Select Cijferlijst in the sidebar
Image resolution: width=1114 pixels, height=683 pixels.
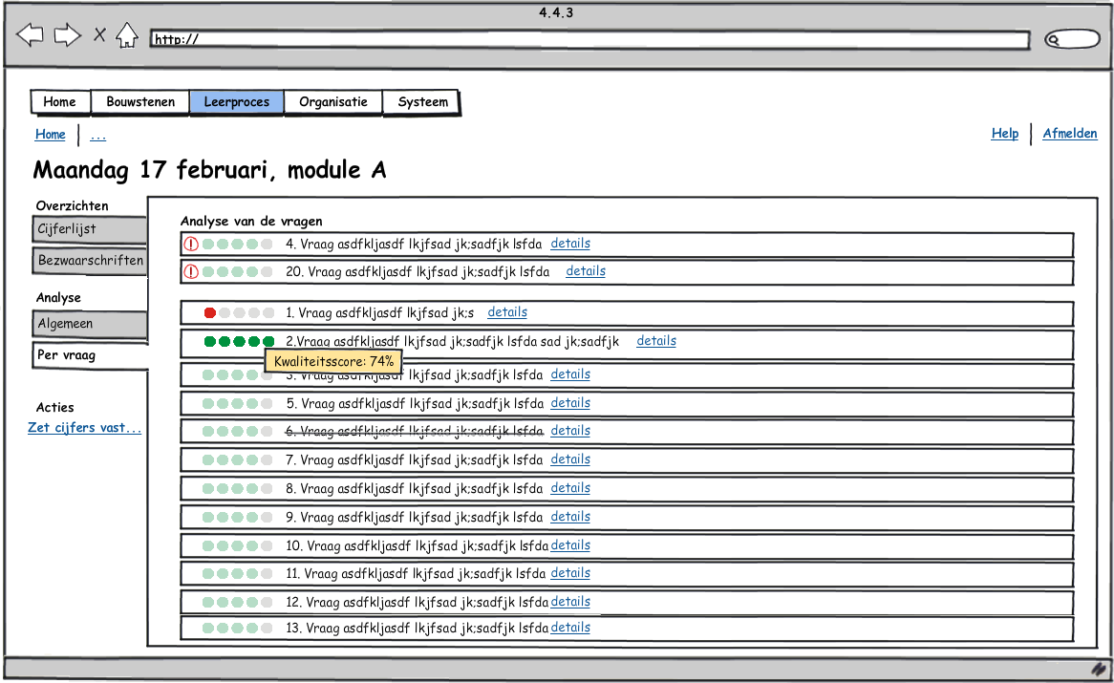point(89,229)
